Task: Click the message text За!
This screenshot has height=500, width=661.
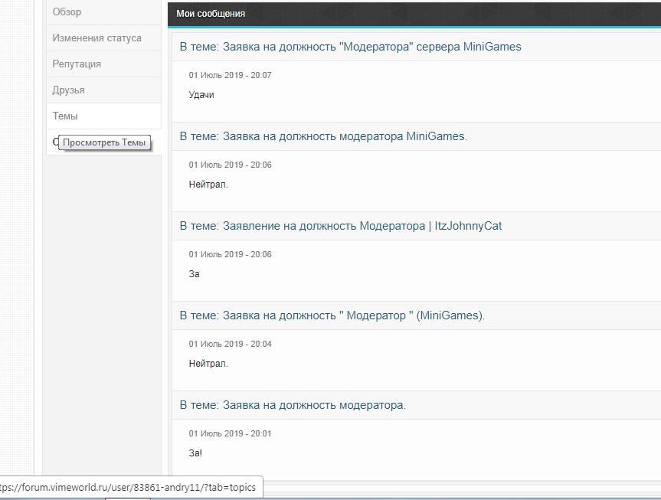Action: click(x=195, y=453)
